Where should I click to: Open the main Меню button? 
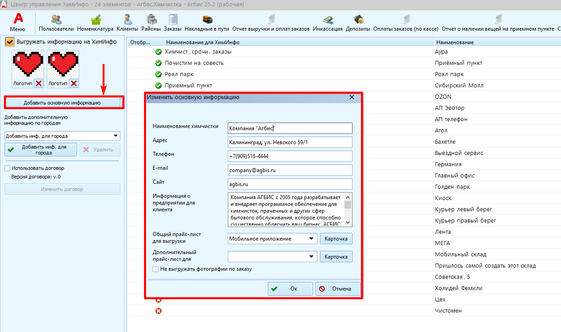[18, 22]
